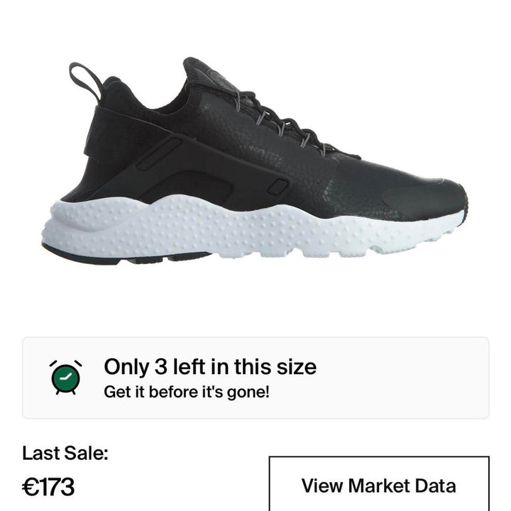Click the white clock face inside the alarm icon
The width and height of the screenshot is (511, 511).
point(65,378)
